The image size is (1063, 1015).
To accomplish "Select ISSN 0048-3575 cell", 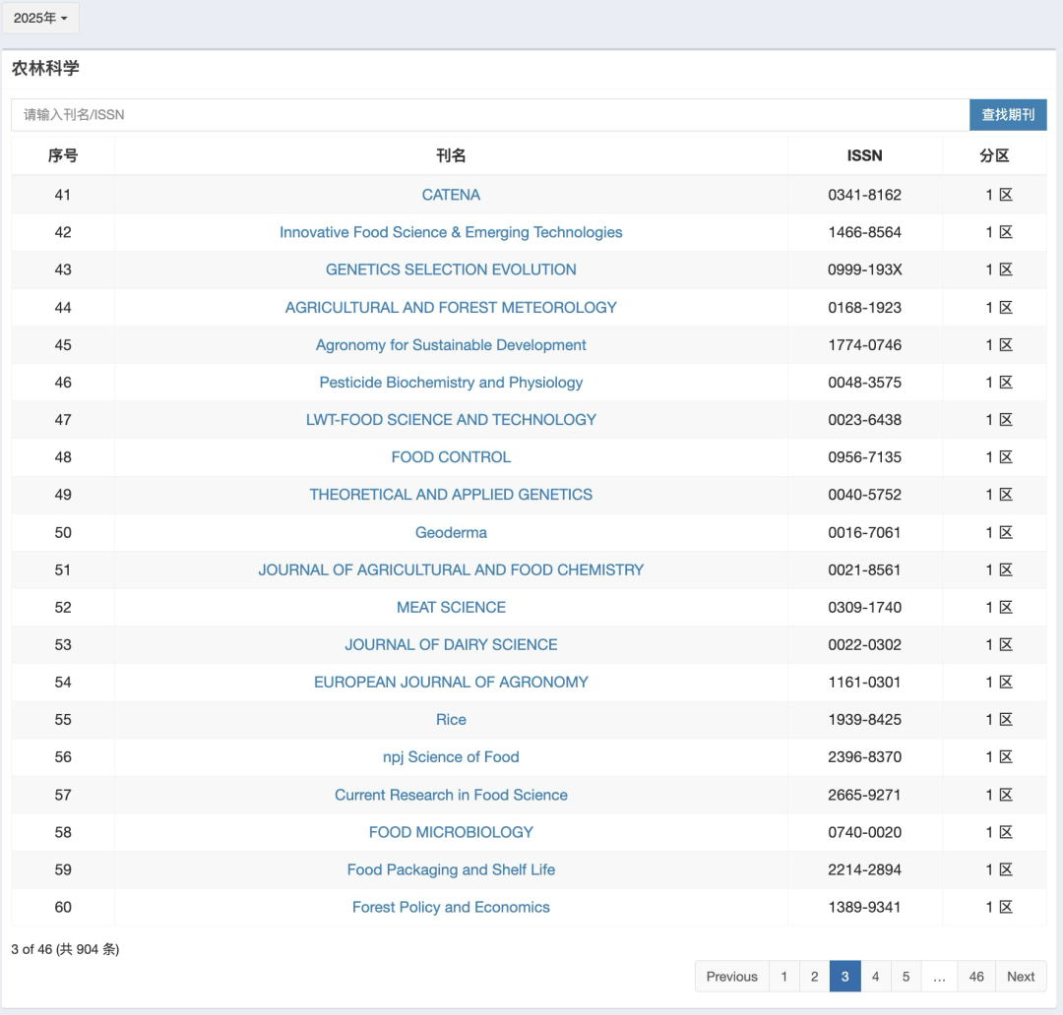I will pyautogui.click(x=864, y=383).
